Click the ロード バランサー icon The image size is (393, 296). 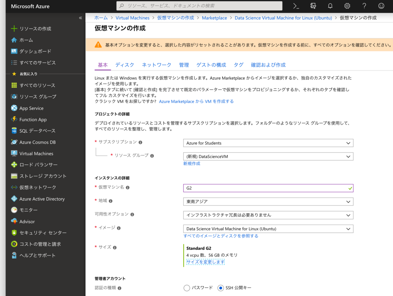(14, 165)
